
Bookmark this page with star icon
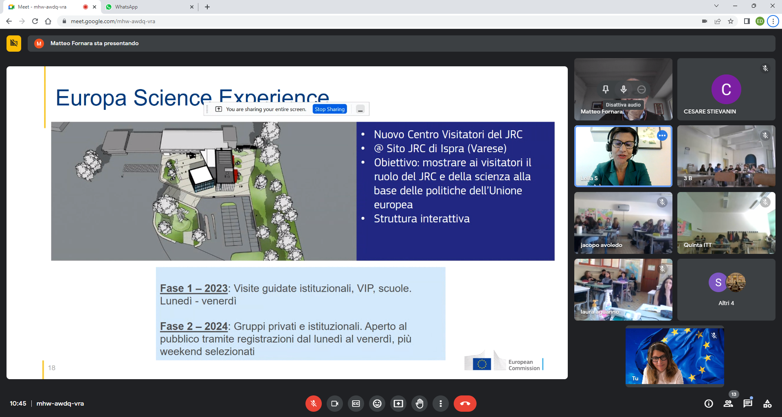point(731,21)
